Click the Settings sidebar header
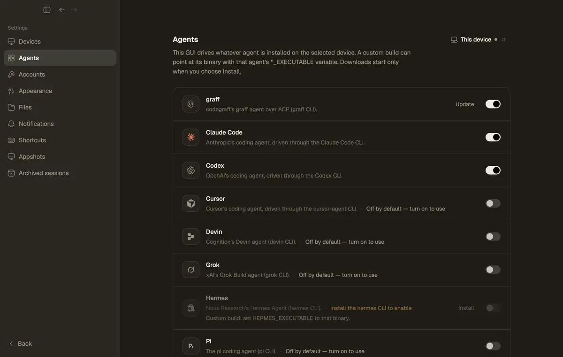This screenshot has width=563, height=357. 17,28
